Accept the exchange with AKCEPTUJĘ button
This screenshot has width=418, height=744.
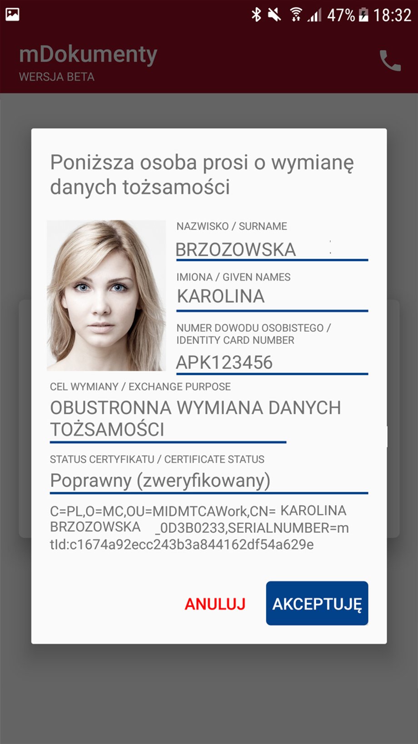[x=317, y=603]
